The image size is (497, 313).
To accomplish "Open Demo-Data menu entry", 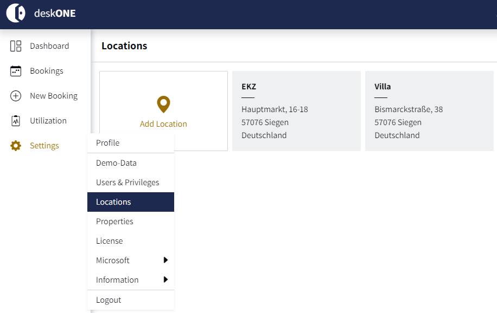I will [x=131, y=163].
